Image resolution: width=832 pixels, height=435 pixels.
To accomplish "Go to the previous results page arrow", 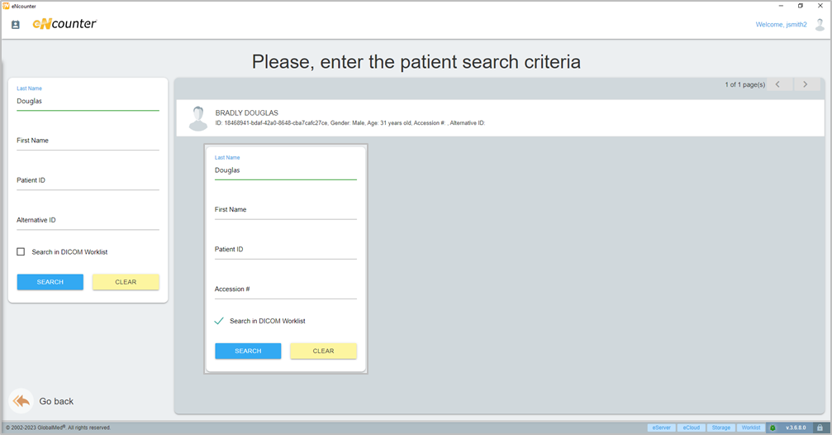I will 777,84.
